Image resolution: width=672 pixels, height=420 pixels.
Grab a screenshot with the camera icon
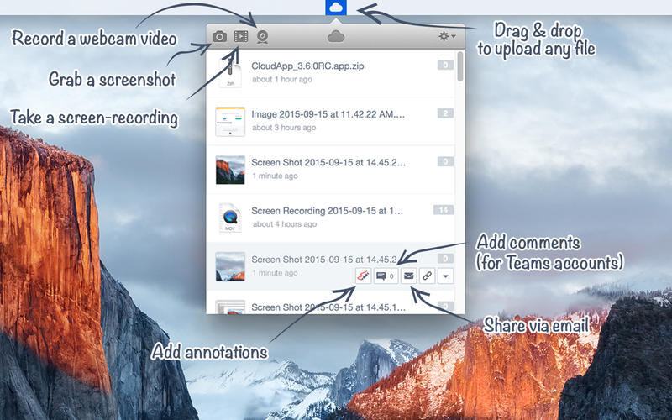[219, 36]
